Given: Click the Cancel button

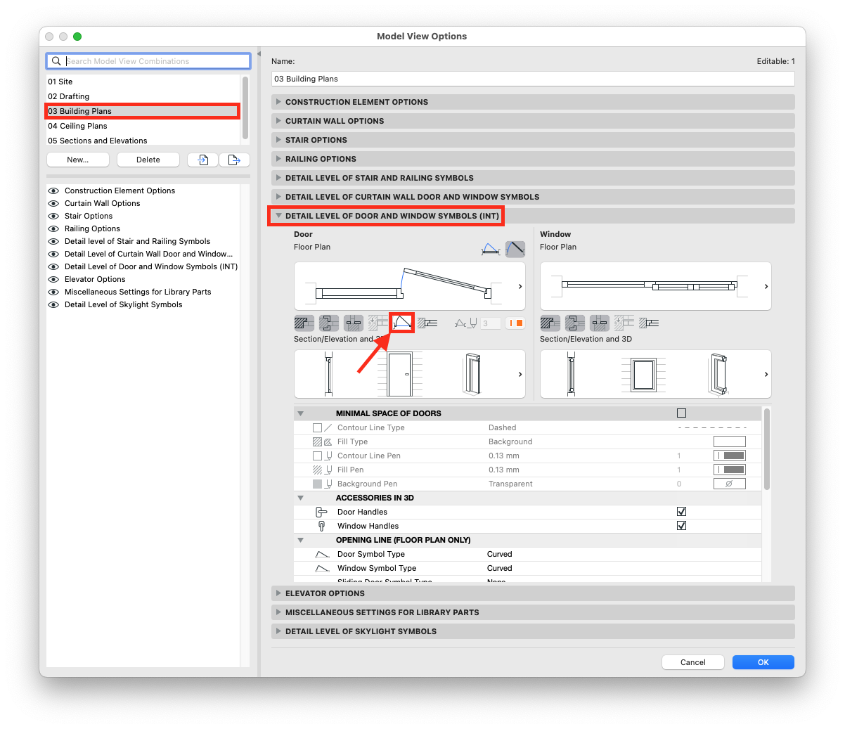Looking at the screenshot, I should pos(693,662).
